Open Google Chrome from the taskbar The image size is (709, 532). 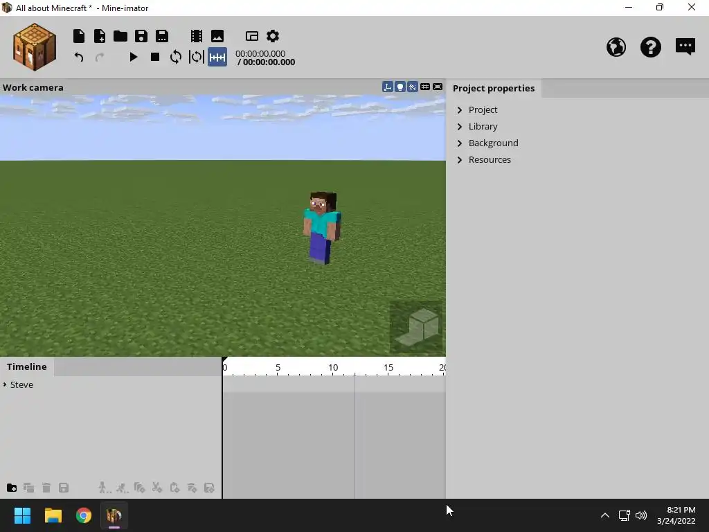tap(84, 515)
